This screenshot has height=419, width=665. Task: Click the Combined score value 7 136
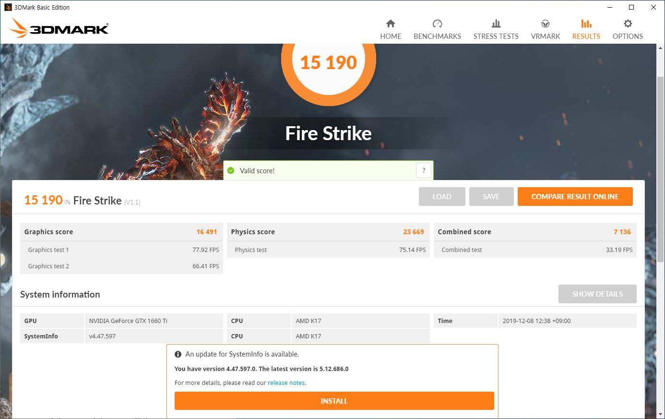[x=622, y=232]
